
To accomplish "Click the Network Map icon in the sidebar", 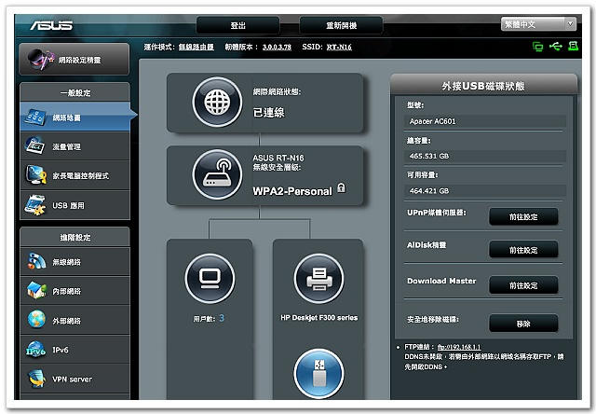I will tap(35, 117).
